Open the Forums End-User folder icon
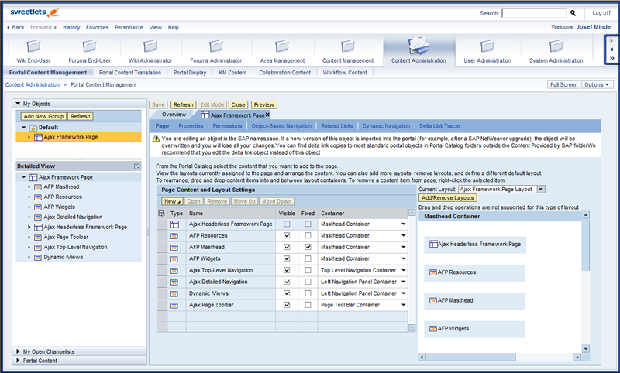Viewport: 620px width, 373px height. point(89,46)
